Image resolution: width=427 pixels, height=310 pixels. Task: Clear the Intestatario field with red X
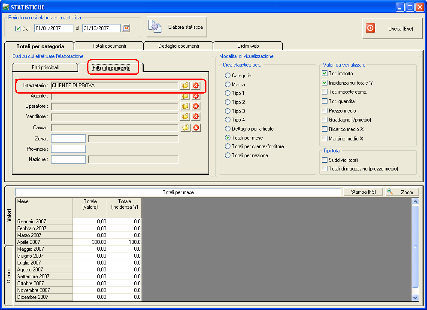point(196,85)
